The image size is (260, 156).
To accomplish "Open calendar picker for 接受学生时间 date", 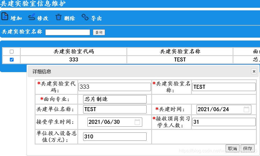I will pyautogui.click(x=137, y=122).
